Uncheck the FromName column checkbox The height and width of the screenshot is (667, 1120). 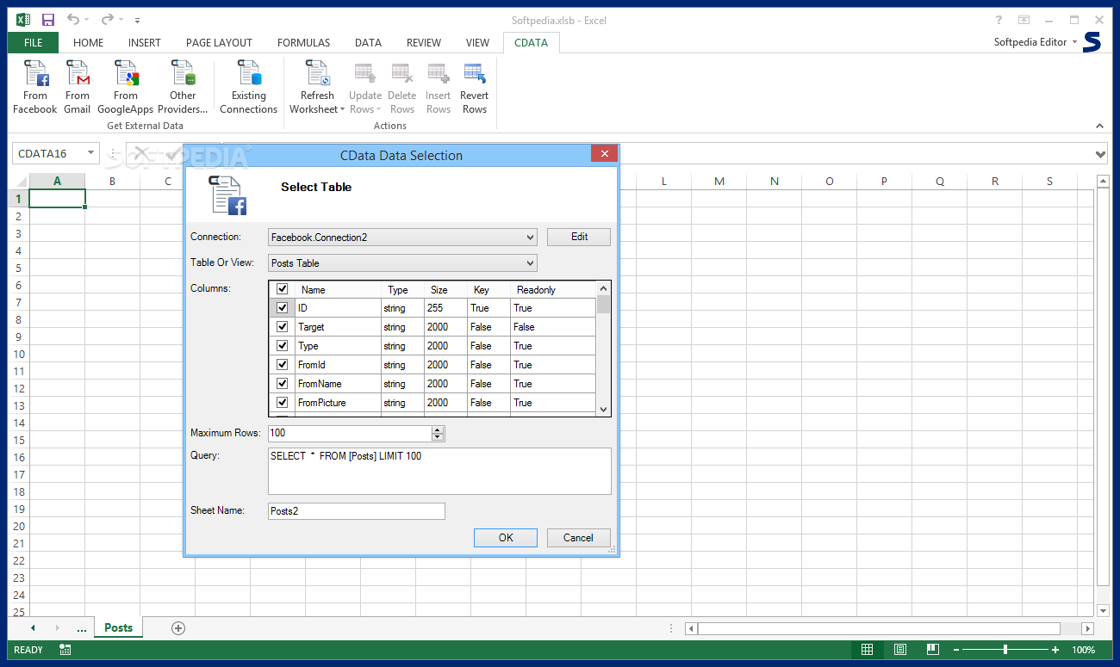tap(282, 384)
